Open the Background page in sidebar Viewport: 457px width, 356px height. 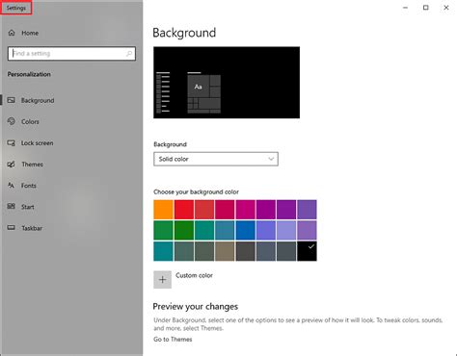point(71,100)
